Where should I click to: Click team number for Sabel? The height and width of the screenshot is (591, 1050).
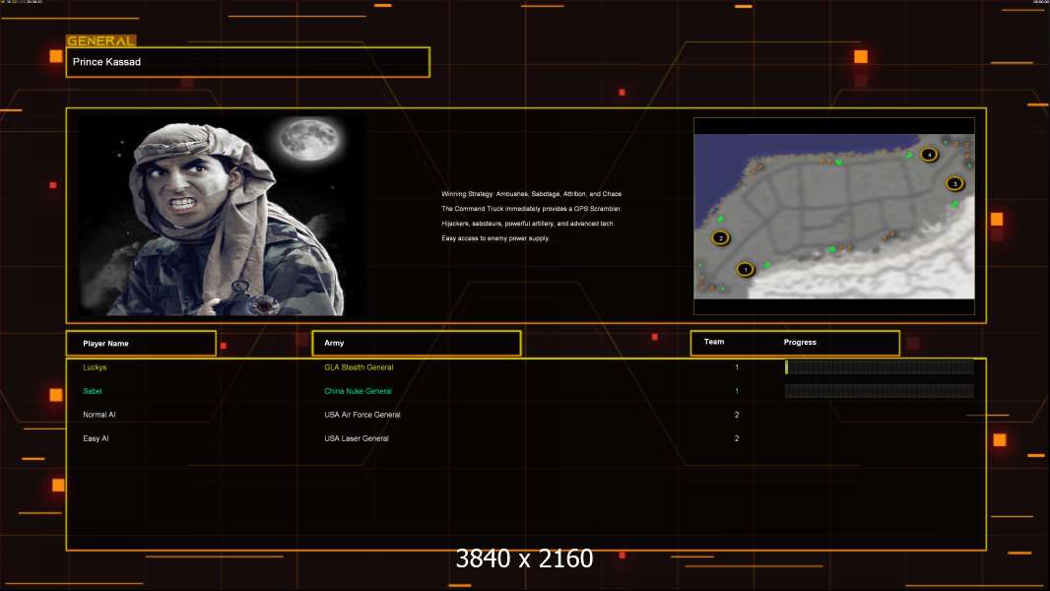coord(737,391)
